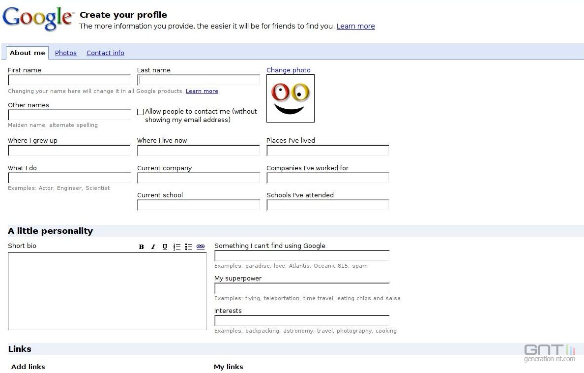This screenshot has width=584, height=373.
Task: Click the My superpower field
Action: tap(302, 288)
